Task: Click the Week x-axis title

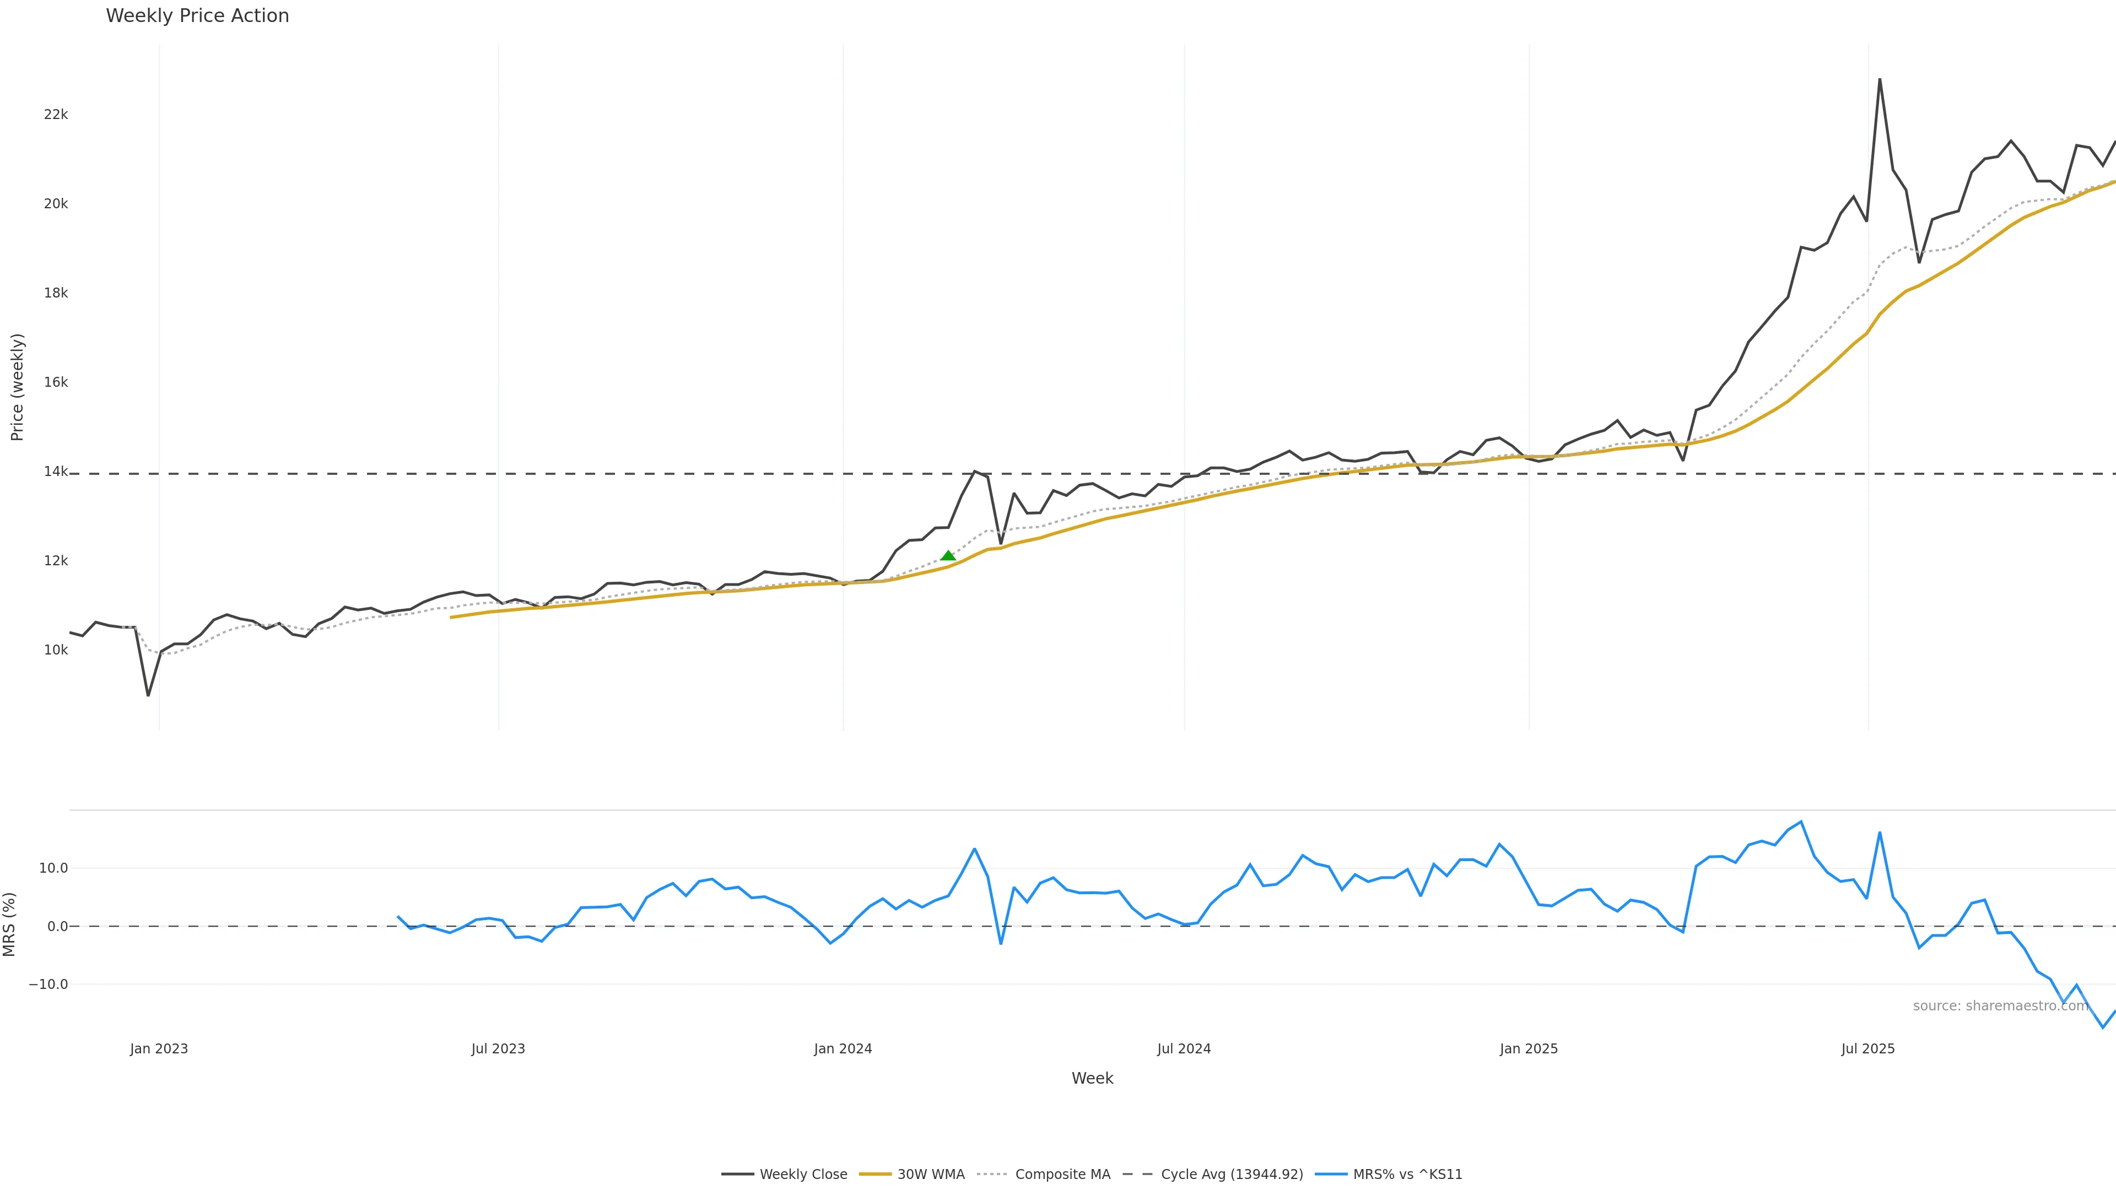Action: [1092, 1078]
